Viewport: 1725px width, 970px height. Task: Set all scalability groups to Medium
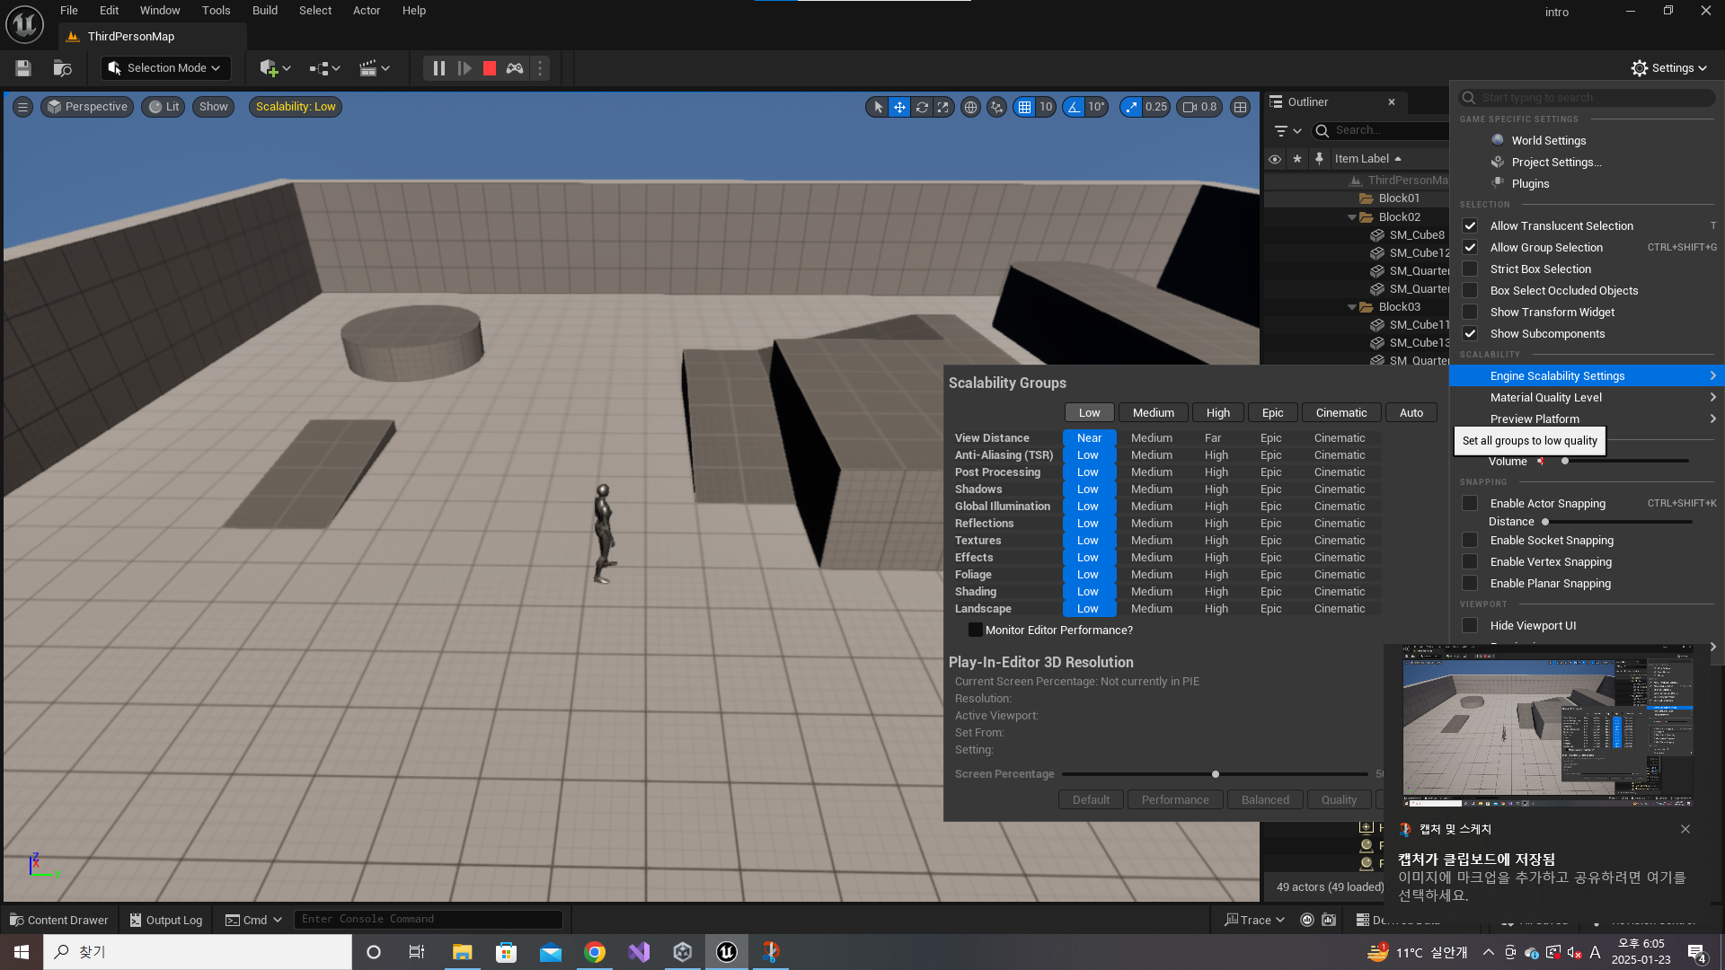coord(1154,413)
